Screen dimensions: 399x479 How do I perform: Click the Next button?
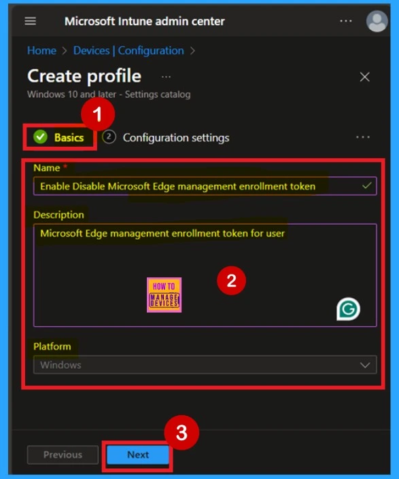[138, 455]
